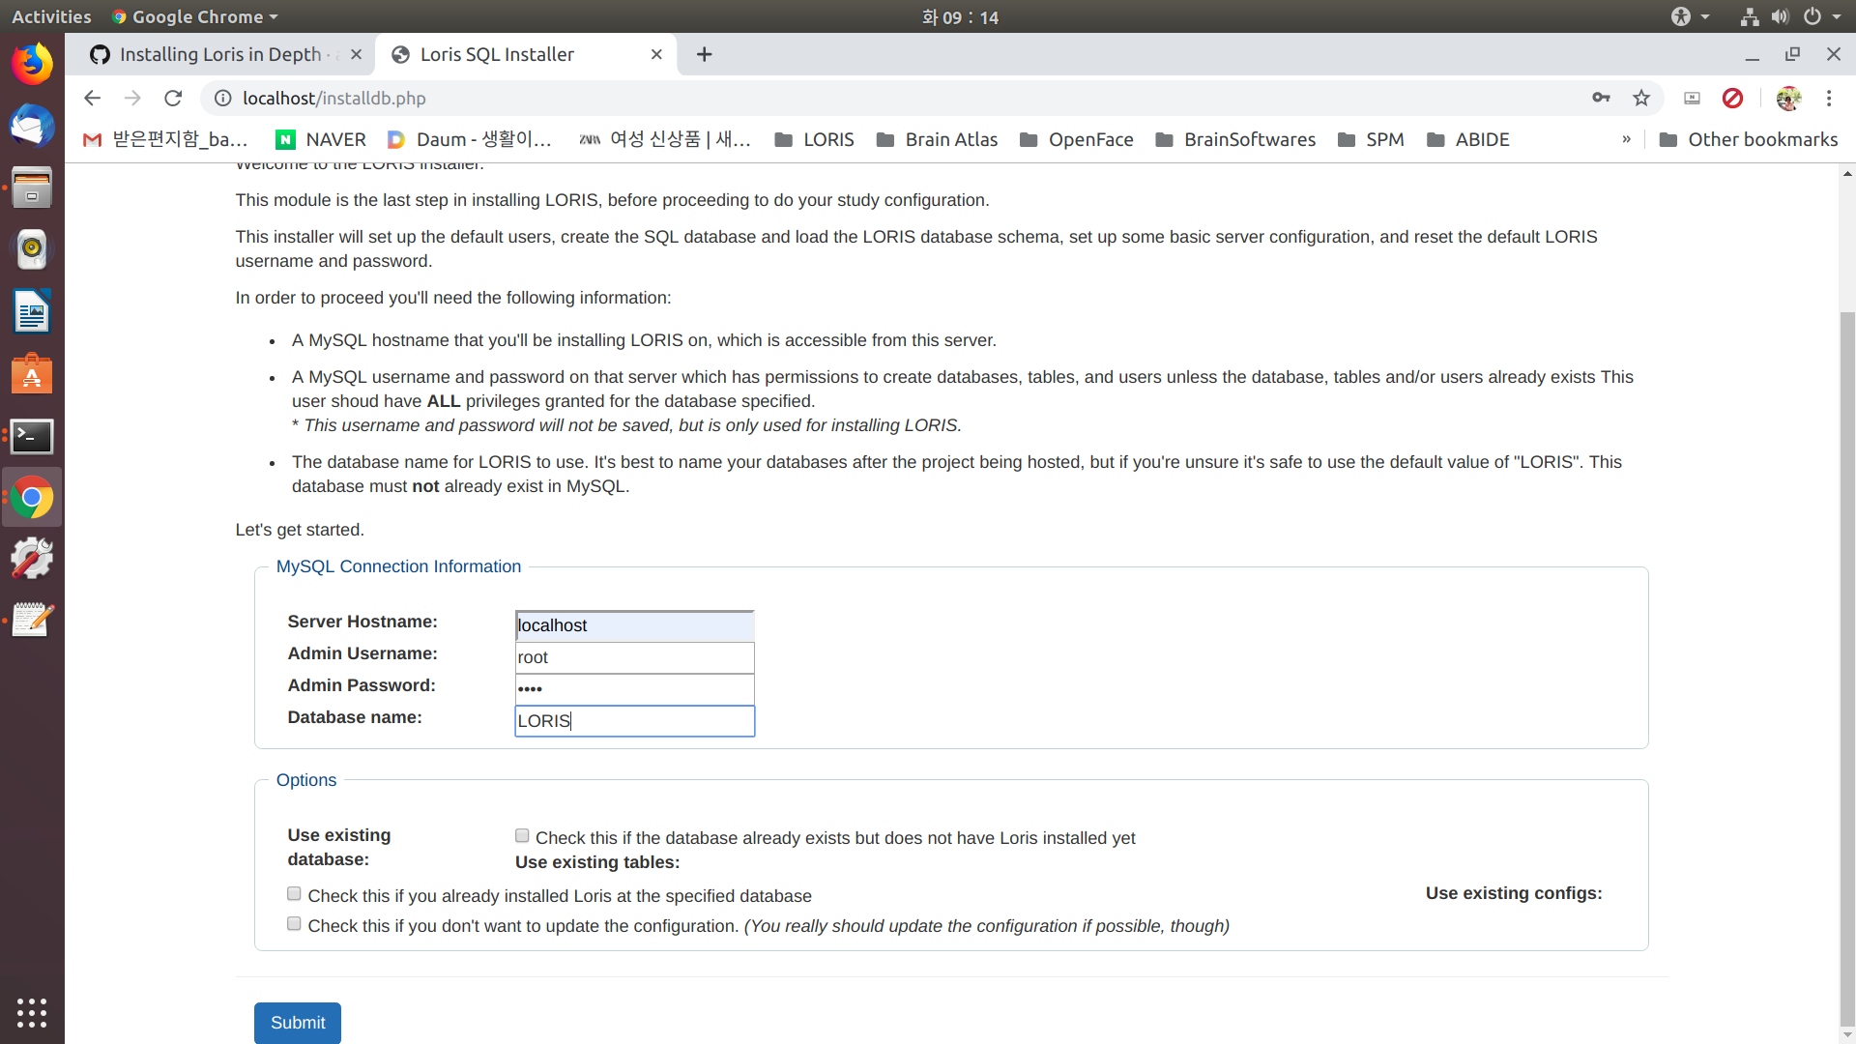Open saved password key icon
Screen dimensions: 1856x1044
click(x=1601, y=98)
